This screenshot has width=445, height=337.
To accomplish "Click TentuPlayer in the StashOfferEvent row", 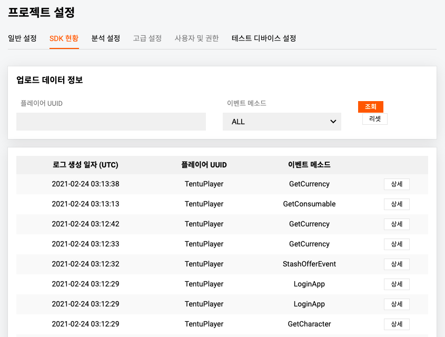I will point(204,264).
